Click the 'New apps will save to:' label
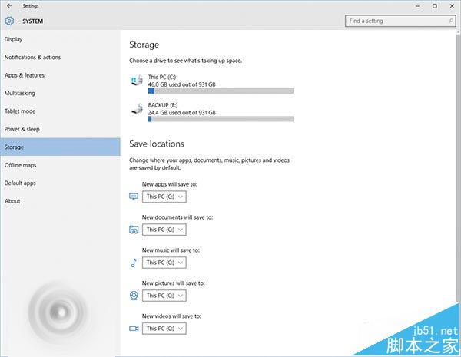 pyautogui.click(x=169, y=184)
